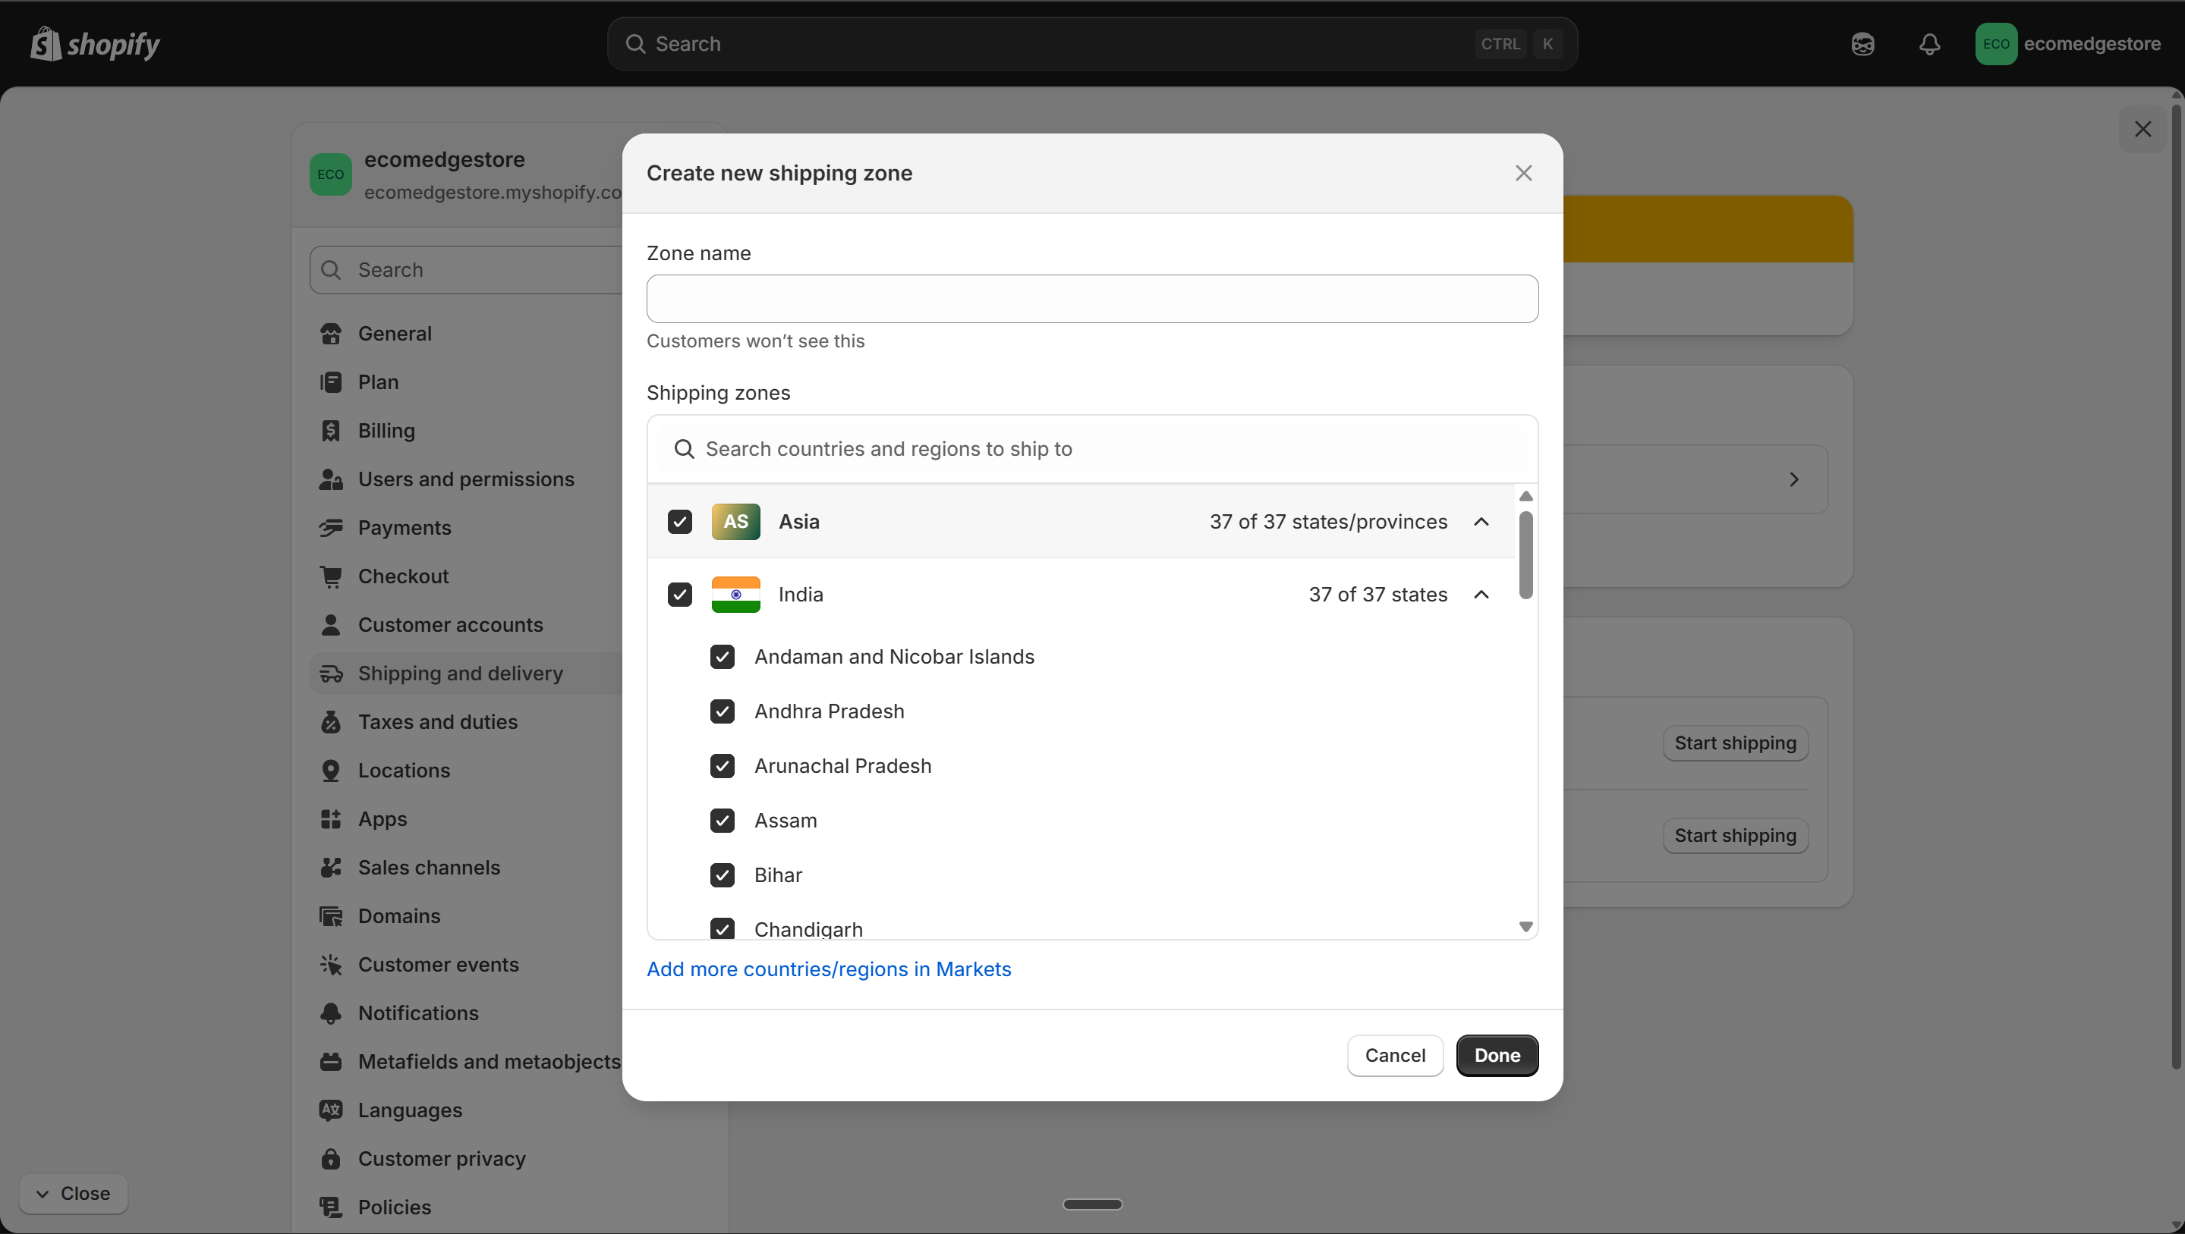
Task: Click the Shipping and delivery truck icon
Action: coord(332,673)
